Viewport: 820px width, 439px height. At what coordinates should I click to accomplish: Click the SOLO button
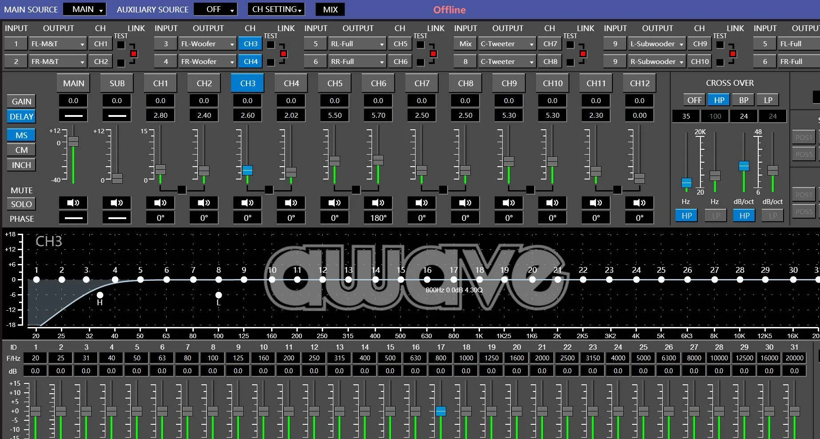[x=21, y=204]
